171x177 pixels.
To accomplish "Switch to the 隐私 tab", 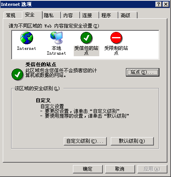I will coord(51,15).
